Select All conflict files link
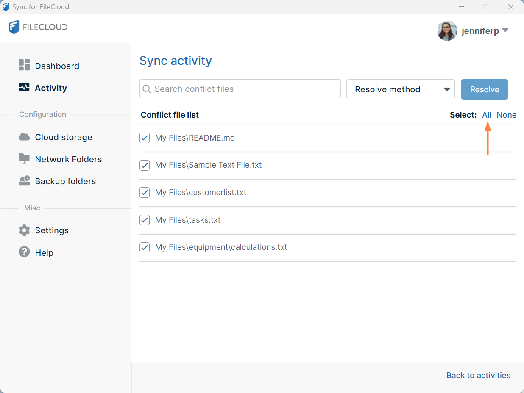Image resolution: width=524 pixels, height=393 pixels. (486, 115)
